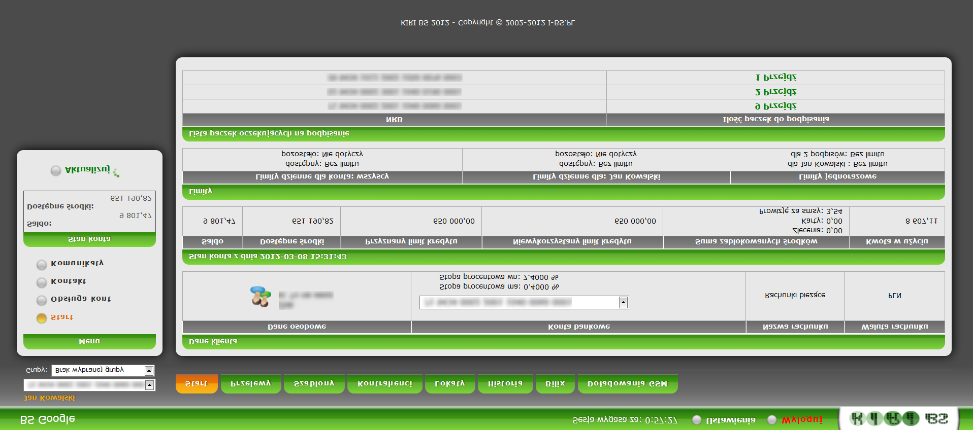
Task: Open the Historia tab
Action: click(505, 383)
